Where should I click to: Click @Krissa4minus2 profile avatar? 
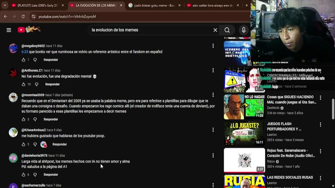tap(13, 132)
